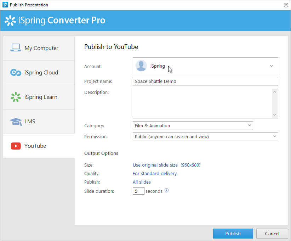Click the Publish Presentation window title text
Screen dimensions: 291x241
coord(29,5)
